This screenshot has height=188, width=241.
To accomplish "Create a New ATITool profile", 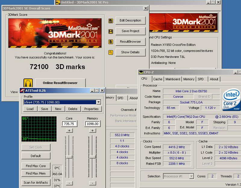I will (58, 109).
